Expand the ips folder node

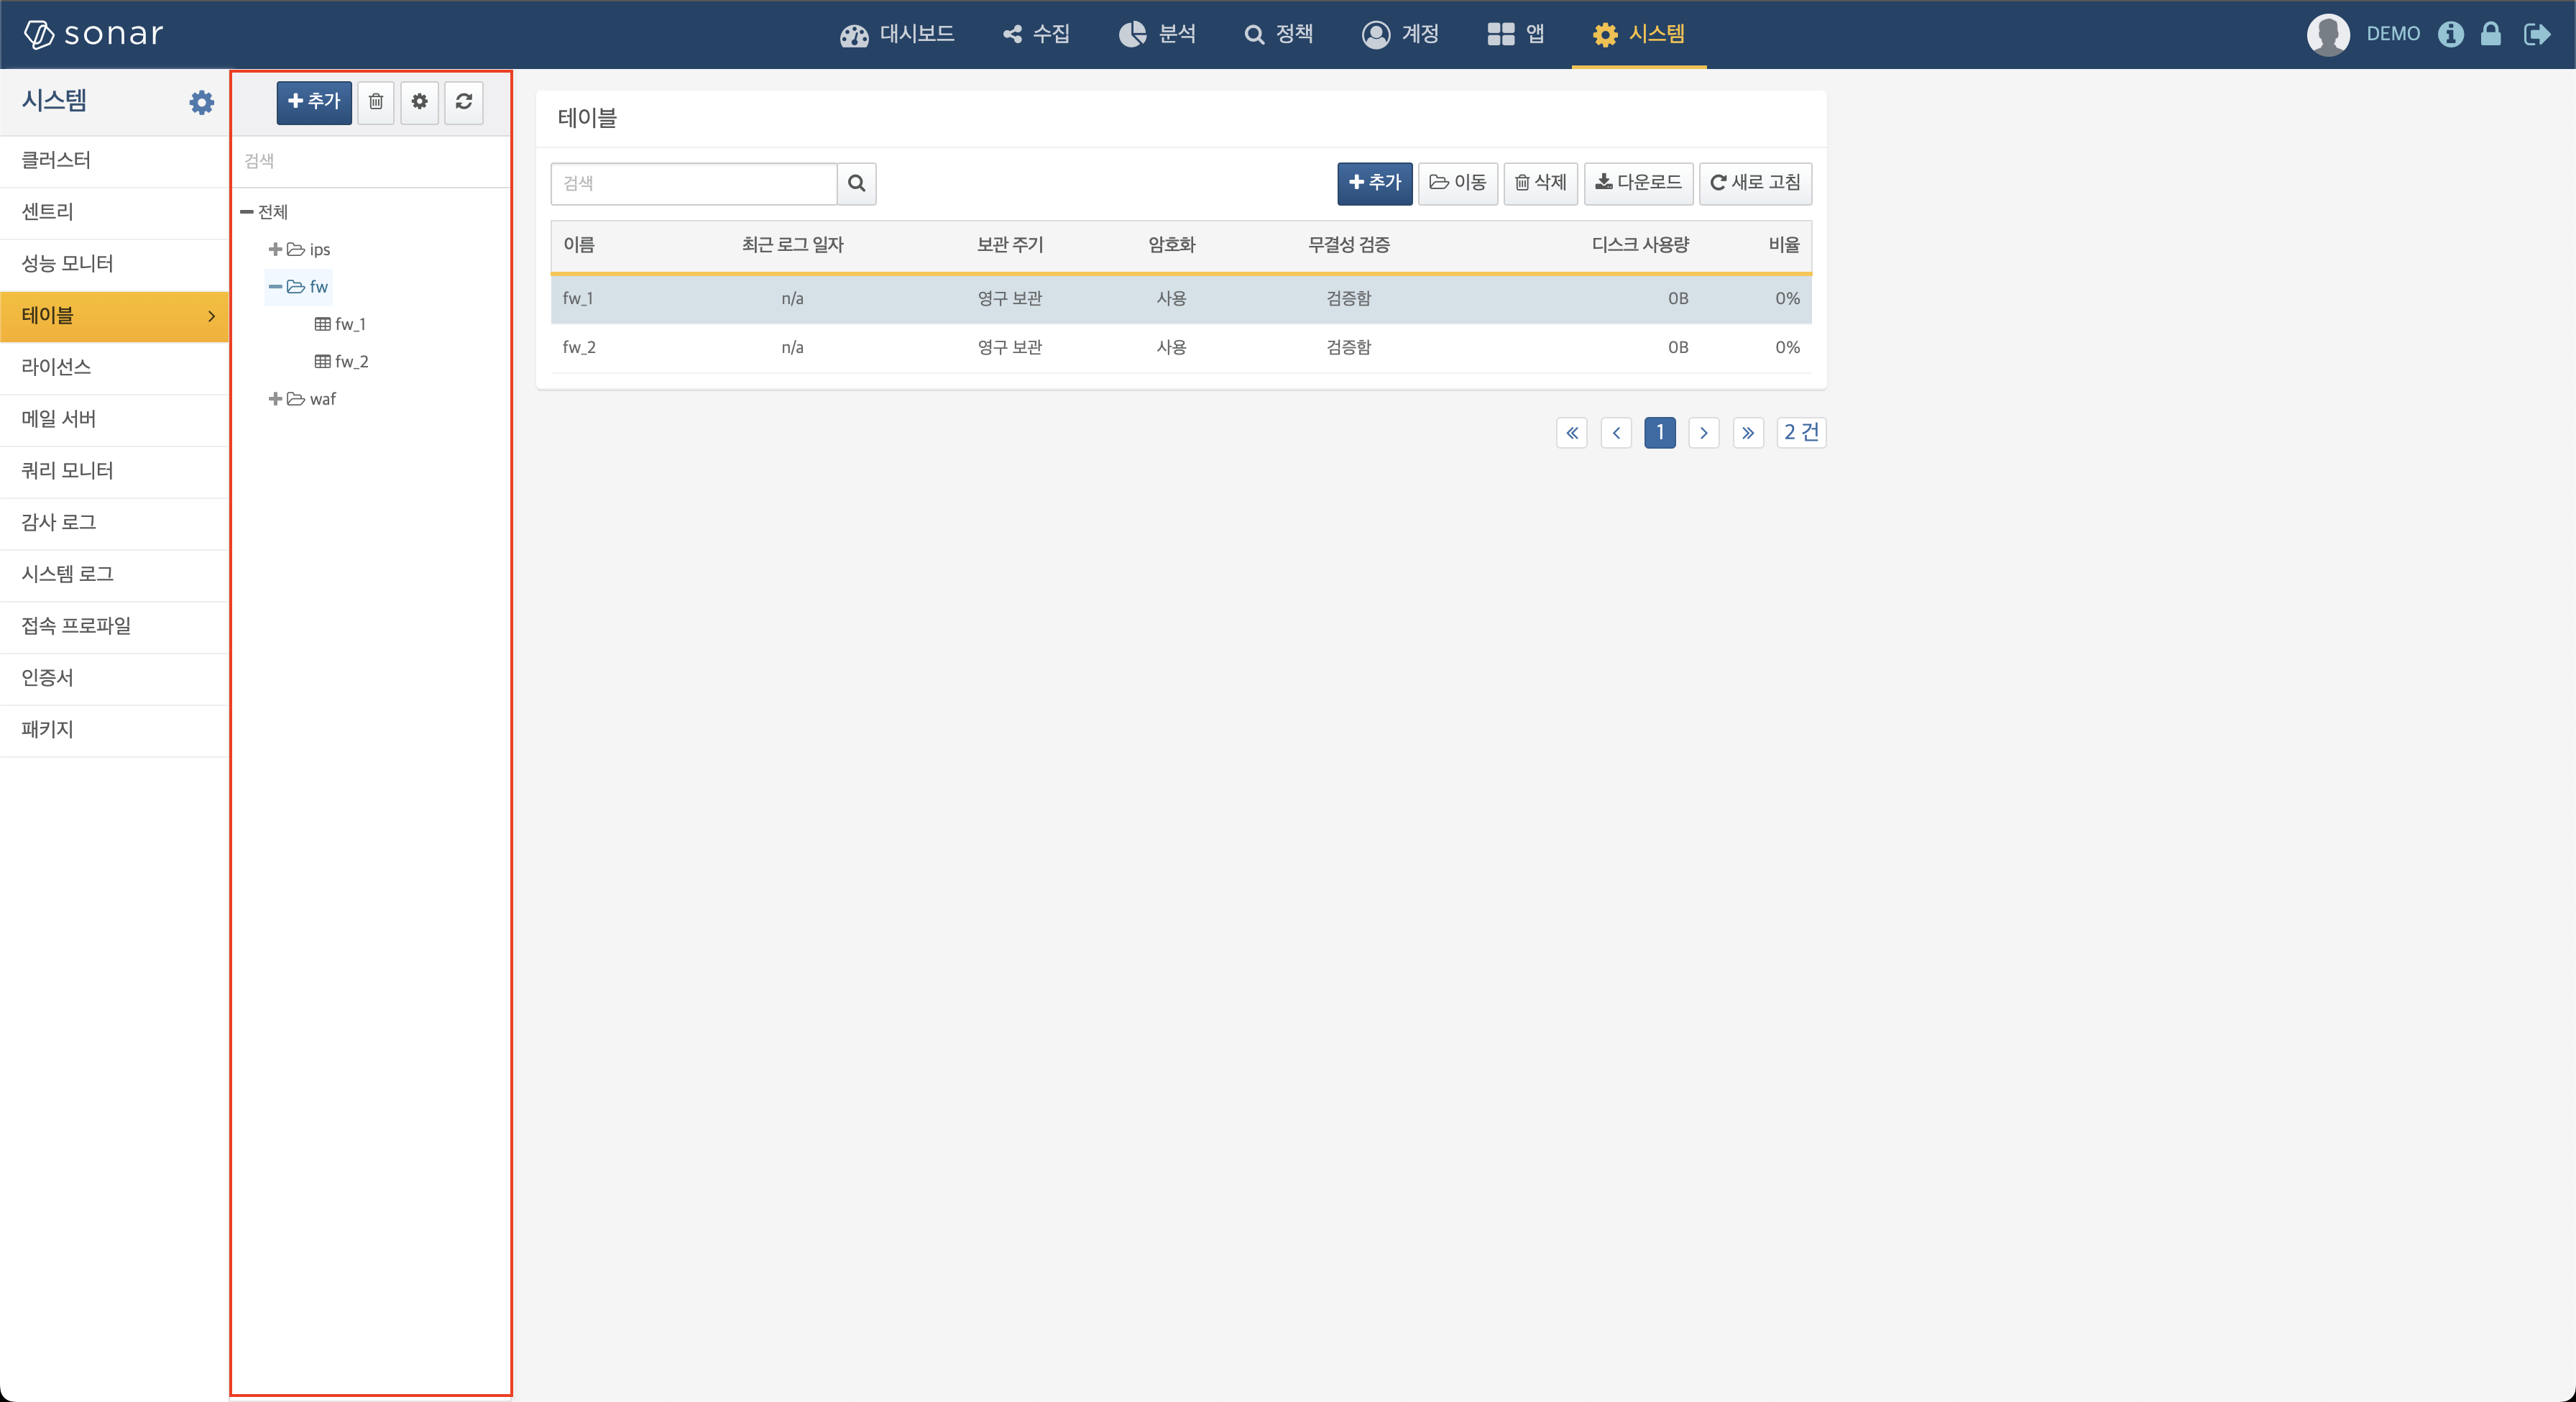point(275,249)
